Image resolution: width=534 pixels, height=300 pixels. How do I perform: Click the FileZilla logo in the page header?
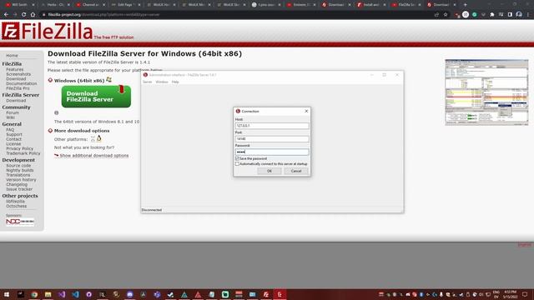[x=47, y=31]
